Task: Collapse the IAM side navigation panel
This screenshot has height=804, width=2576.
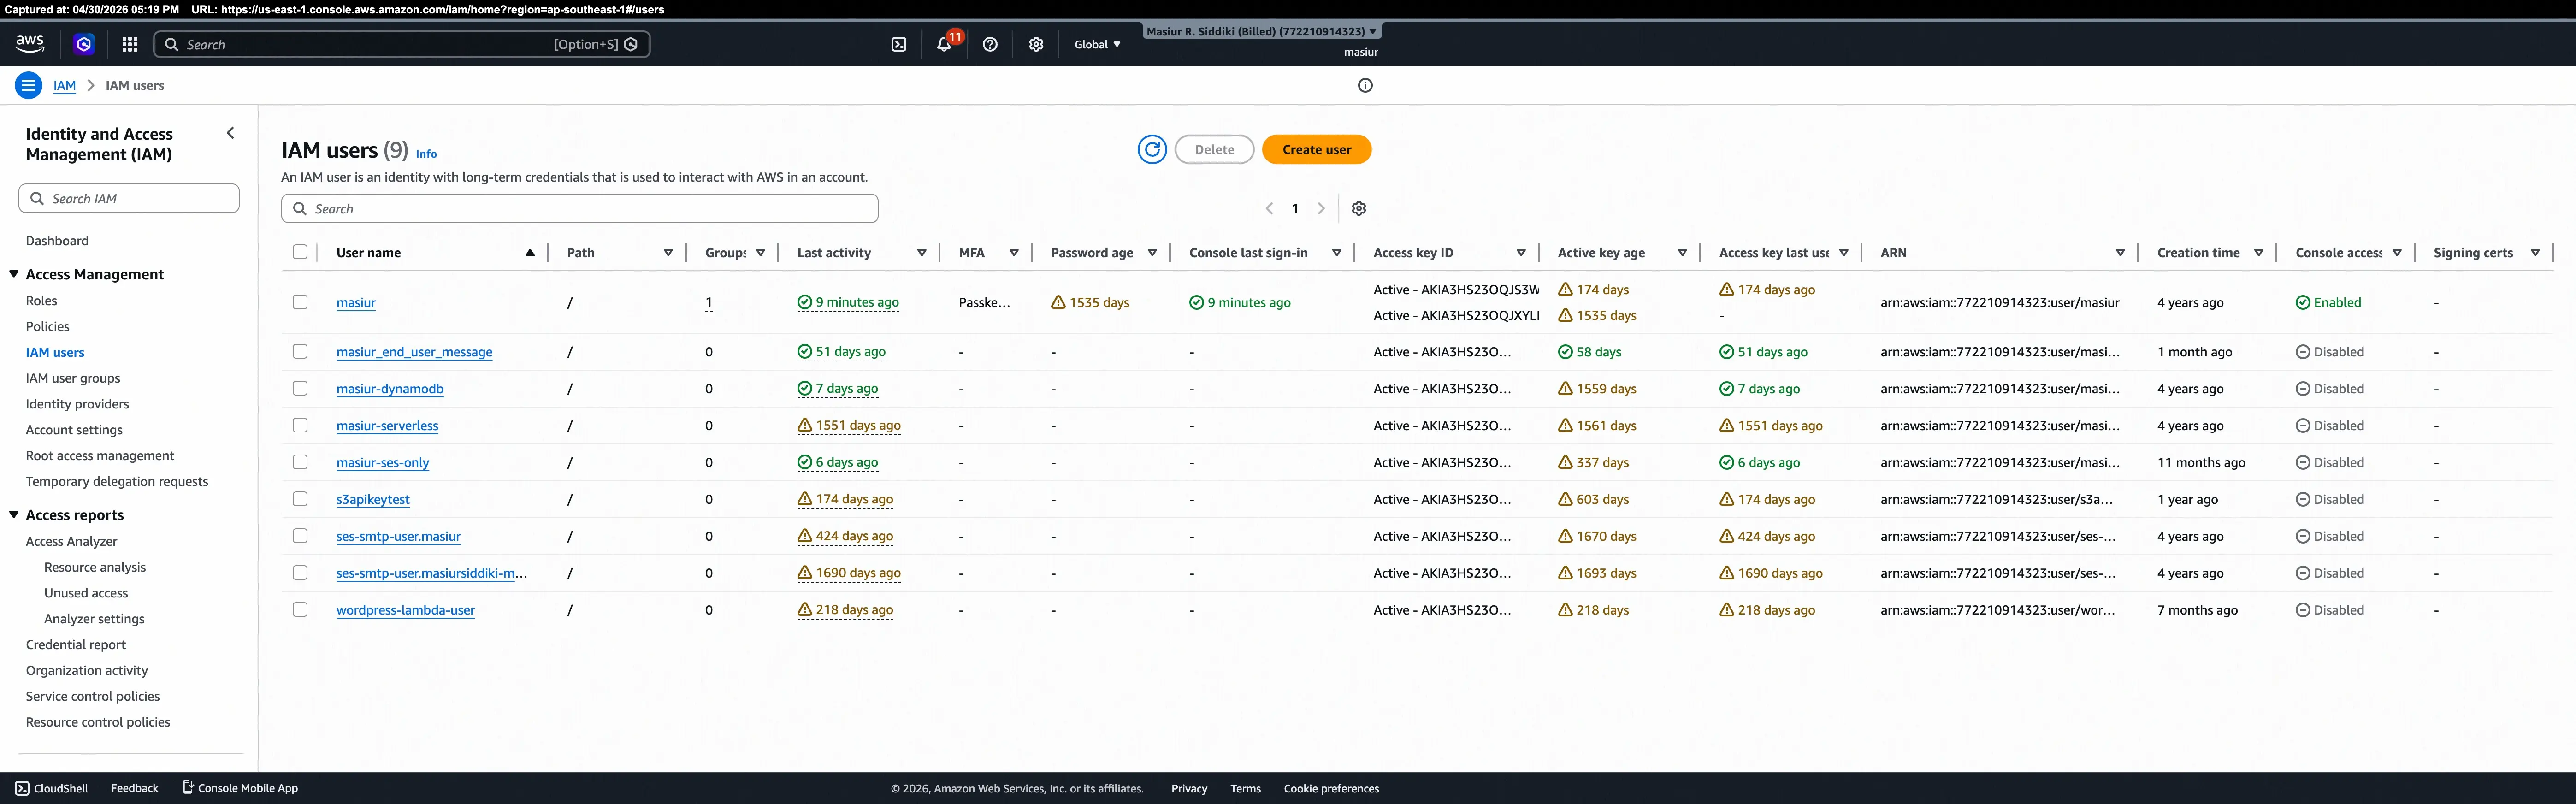Action: pos(231,133)
